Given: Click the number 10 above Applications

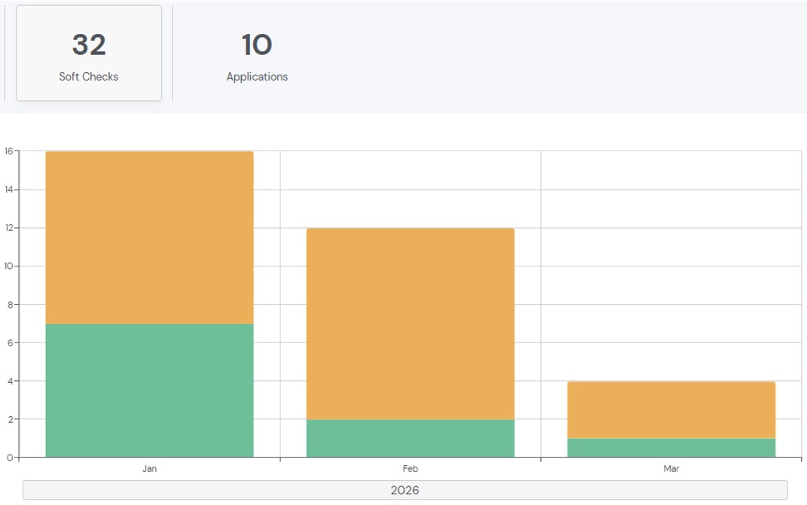Looking at the screenshot, I should [x=257, y=45].
